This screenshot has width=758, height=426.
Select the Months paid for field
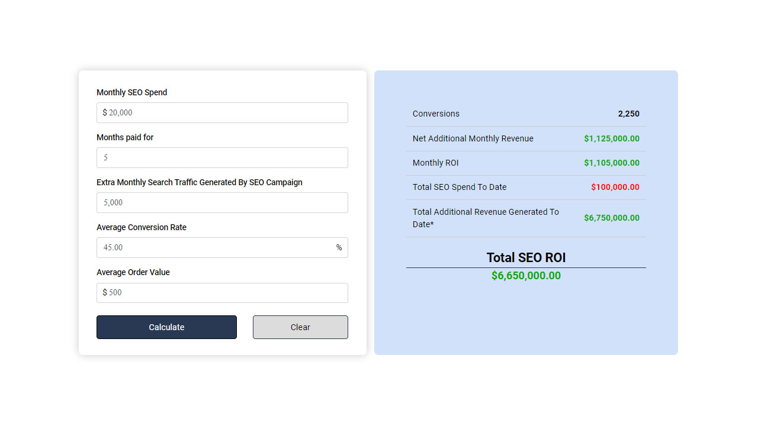tap(222, 157)
